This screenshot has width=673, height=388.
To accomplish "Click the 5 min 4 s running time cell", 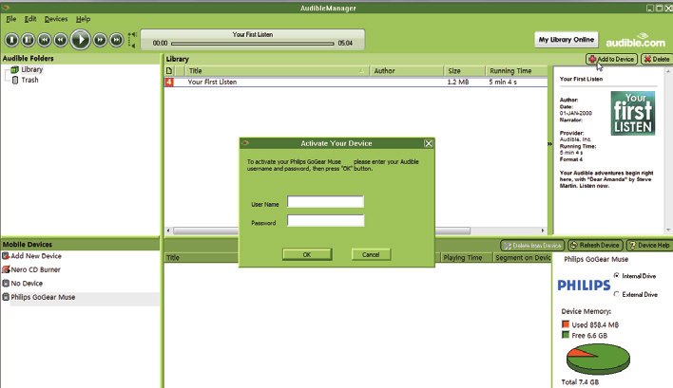I will [x=503, y=82].
